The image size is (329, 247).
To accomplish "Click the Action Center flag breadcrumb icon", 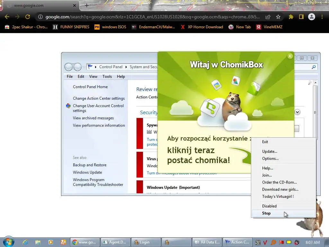I will (90, 67).
